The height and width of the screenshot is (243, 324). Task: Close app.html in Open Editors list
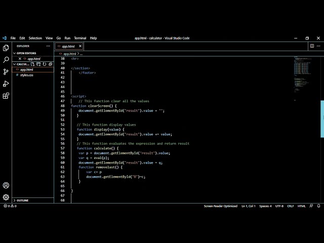click(20, 59)
